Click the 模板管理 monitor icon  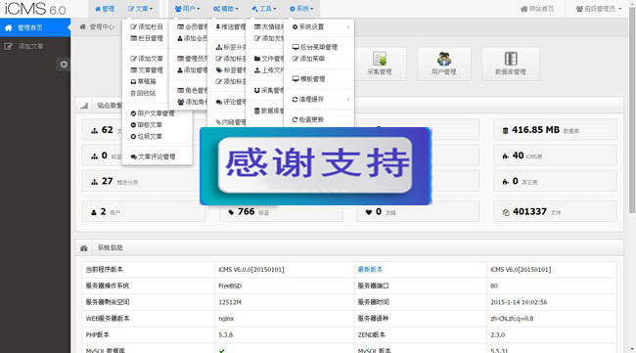tap(295, 79)
